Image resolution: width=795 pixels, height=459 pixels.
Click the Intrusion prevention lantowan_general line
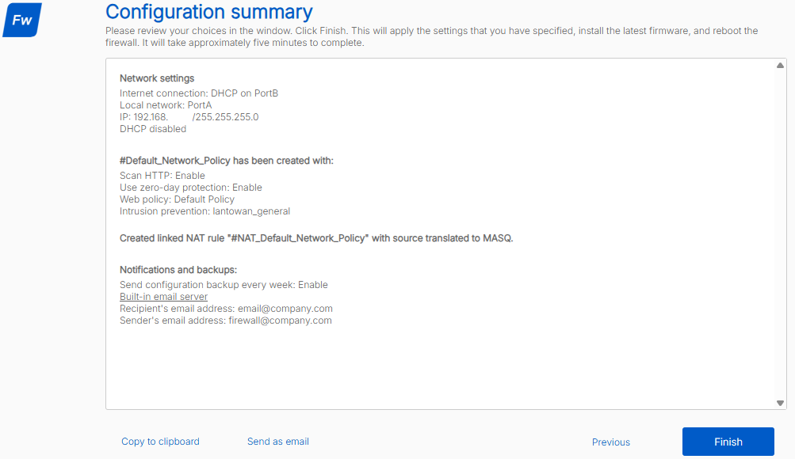tap(204, 211)
